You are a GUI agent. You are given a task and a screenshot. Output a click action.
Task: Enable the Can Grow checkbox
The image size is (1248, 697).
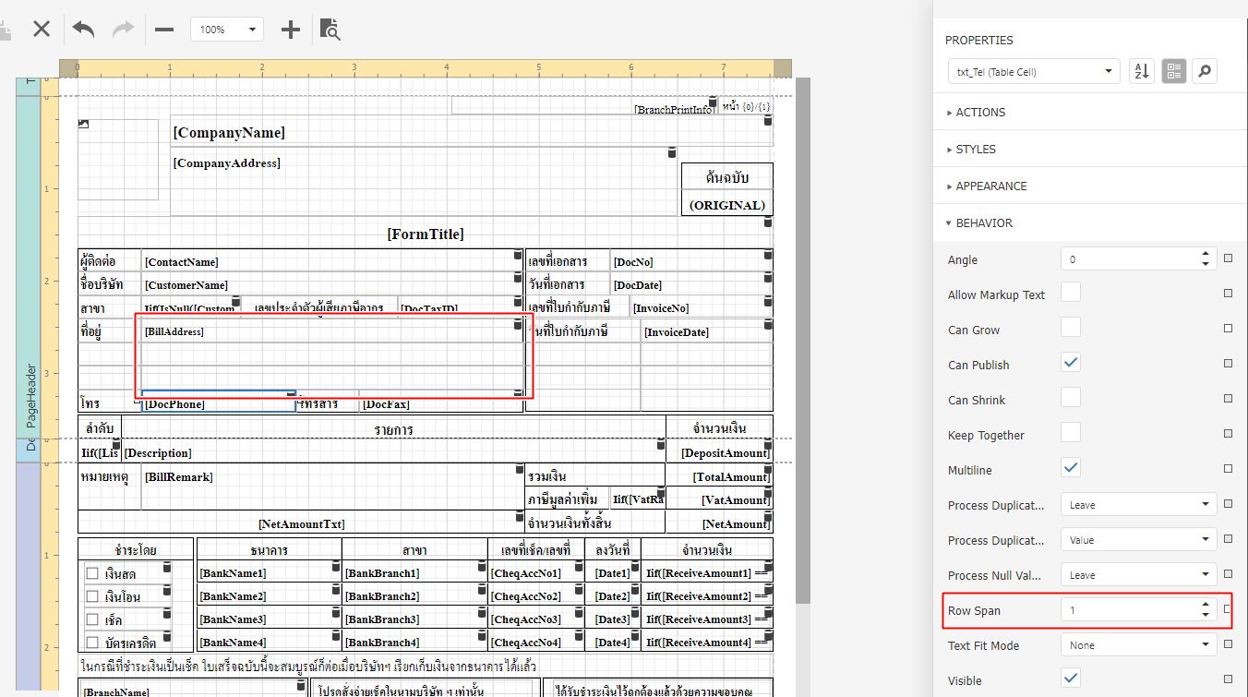1071,328
